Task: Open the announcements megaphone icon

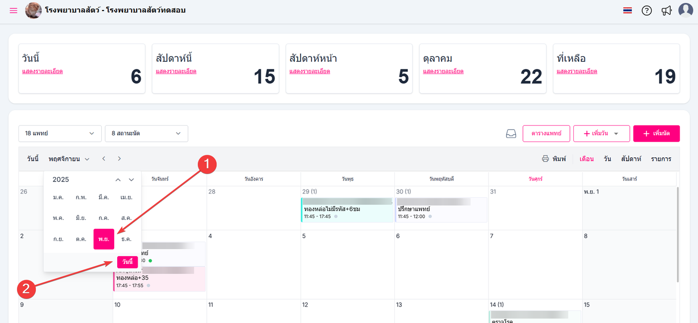Action: (667, 10)
